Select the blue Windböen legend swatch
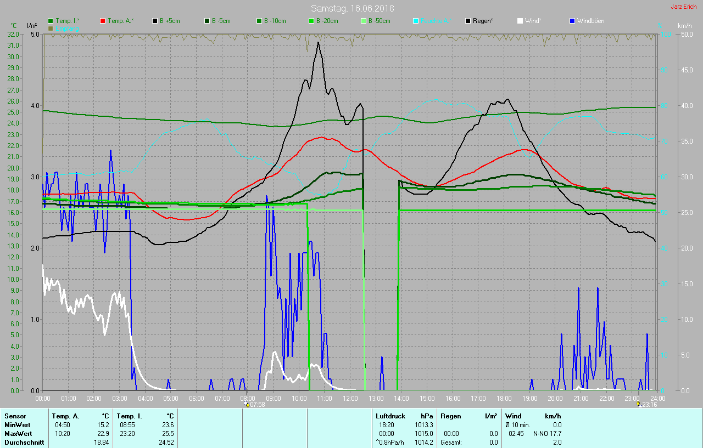This screenshot has width=703, height=448. (x=572, y=21)
